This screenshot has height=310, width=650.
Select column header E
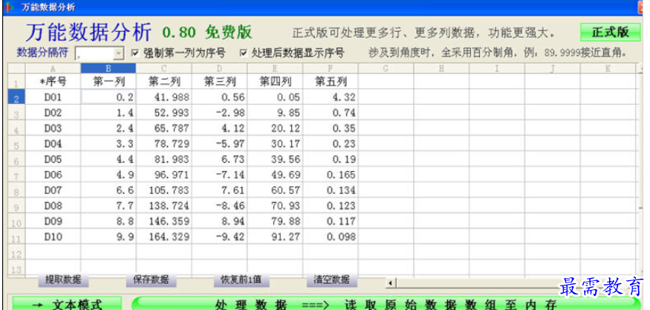click(x=275, y=68)
